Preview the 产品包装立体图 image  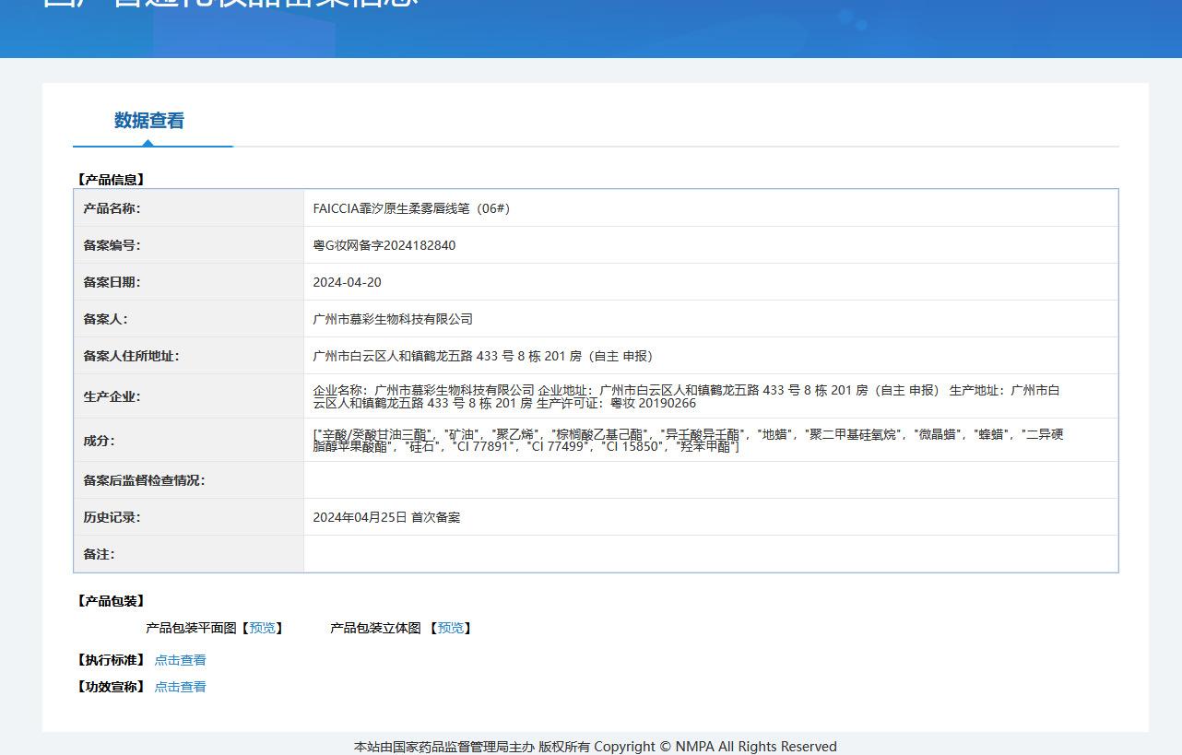click(451, 628)
